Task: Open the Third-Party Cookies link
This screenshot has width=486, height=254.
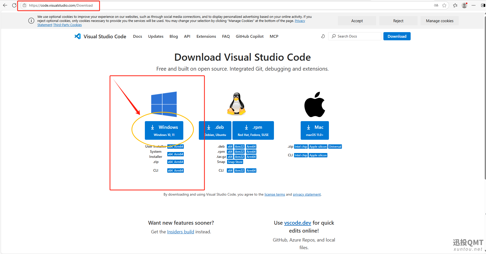Action: click(67, 25)
